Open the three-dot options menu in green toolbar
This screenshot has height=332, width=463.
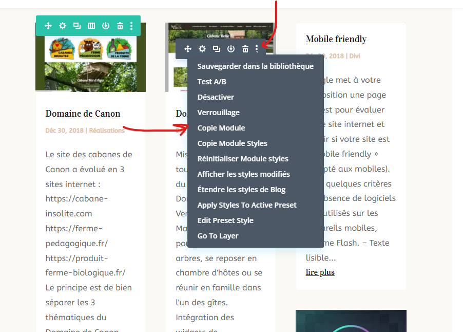(132, 26)
